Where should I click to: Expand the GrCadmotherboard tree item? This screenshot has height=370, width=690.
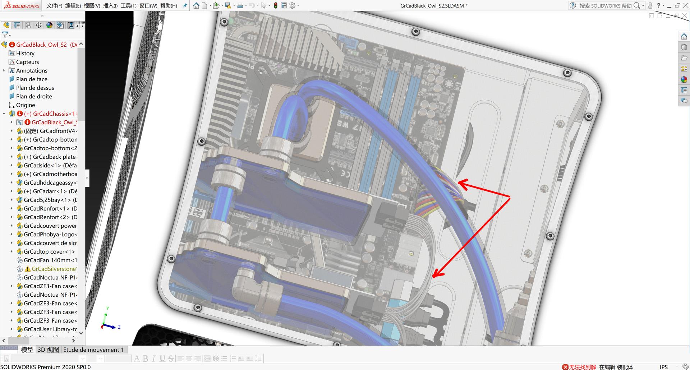point(11,174)
